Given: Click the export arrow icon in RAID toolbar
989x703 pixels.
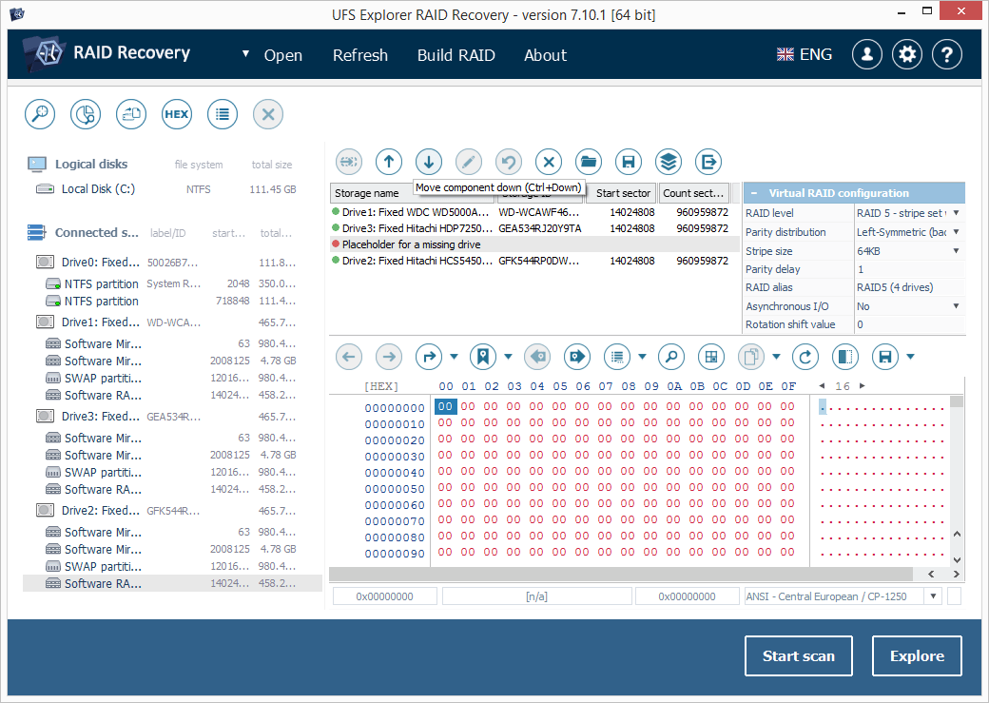Looking at the screenshot, I should [x=708, y=162].
